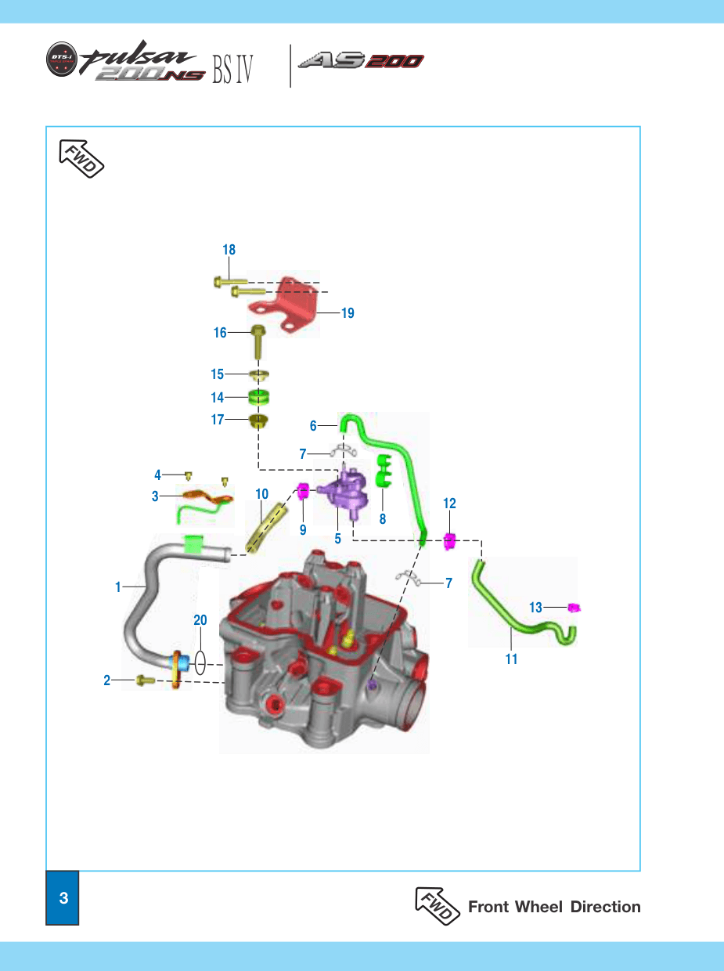The image size is (724, 971).
Task: Select the collar part 17
Action: 258,423
